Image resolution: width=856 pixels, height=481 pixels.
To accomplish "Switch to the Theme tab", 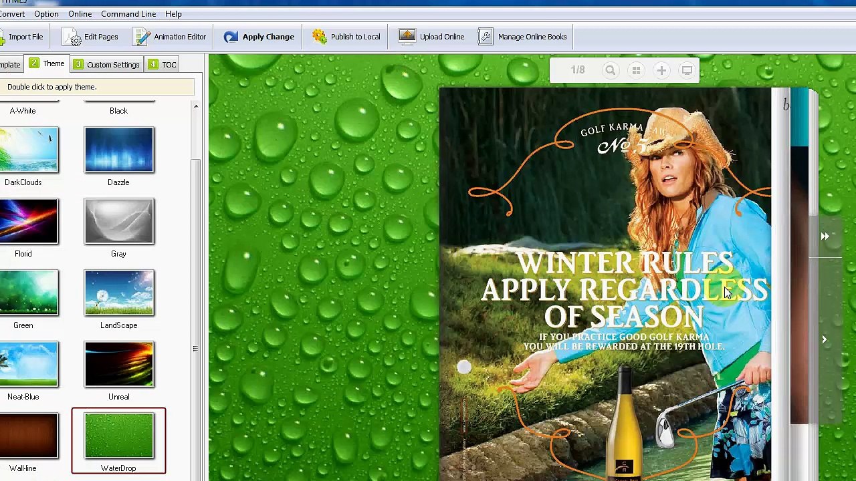I will (47, 64).
